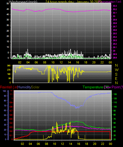The height and width of the screenshot is (147, 123).
Task: Click the 45 tick on windspeed axis
Action: point(8,9)
